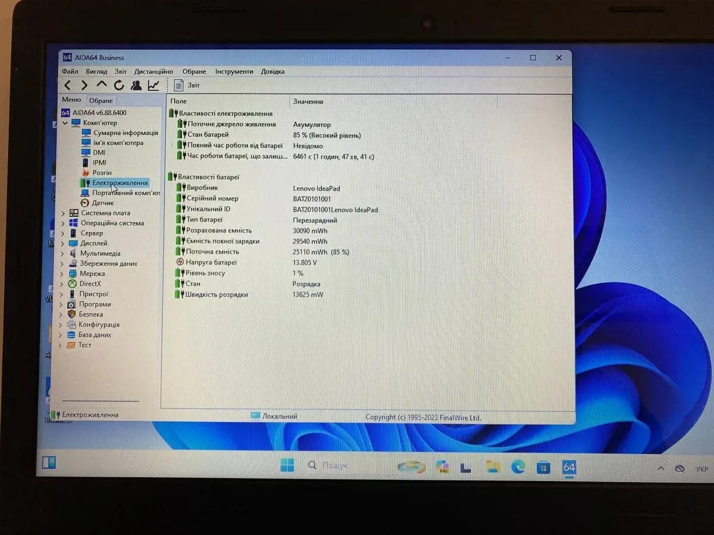Switch to the Обране tab
The image size is (714, 535).
point(101,100)
